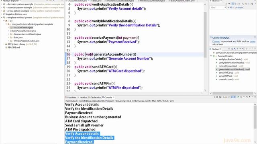
Task: Expand the Singleton-Pattern-Java project
Action: pos(2,14)
